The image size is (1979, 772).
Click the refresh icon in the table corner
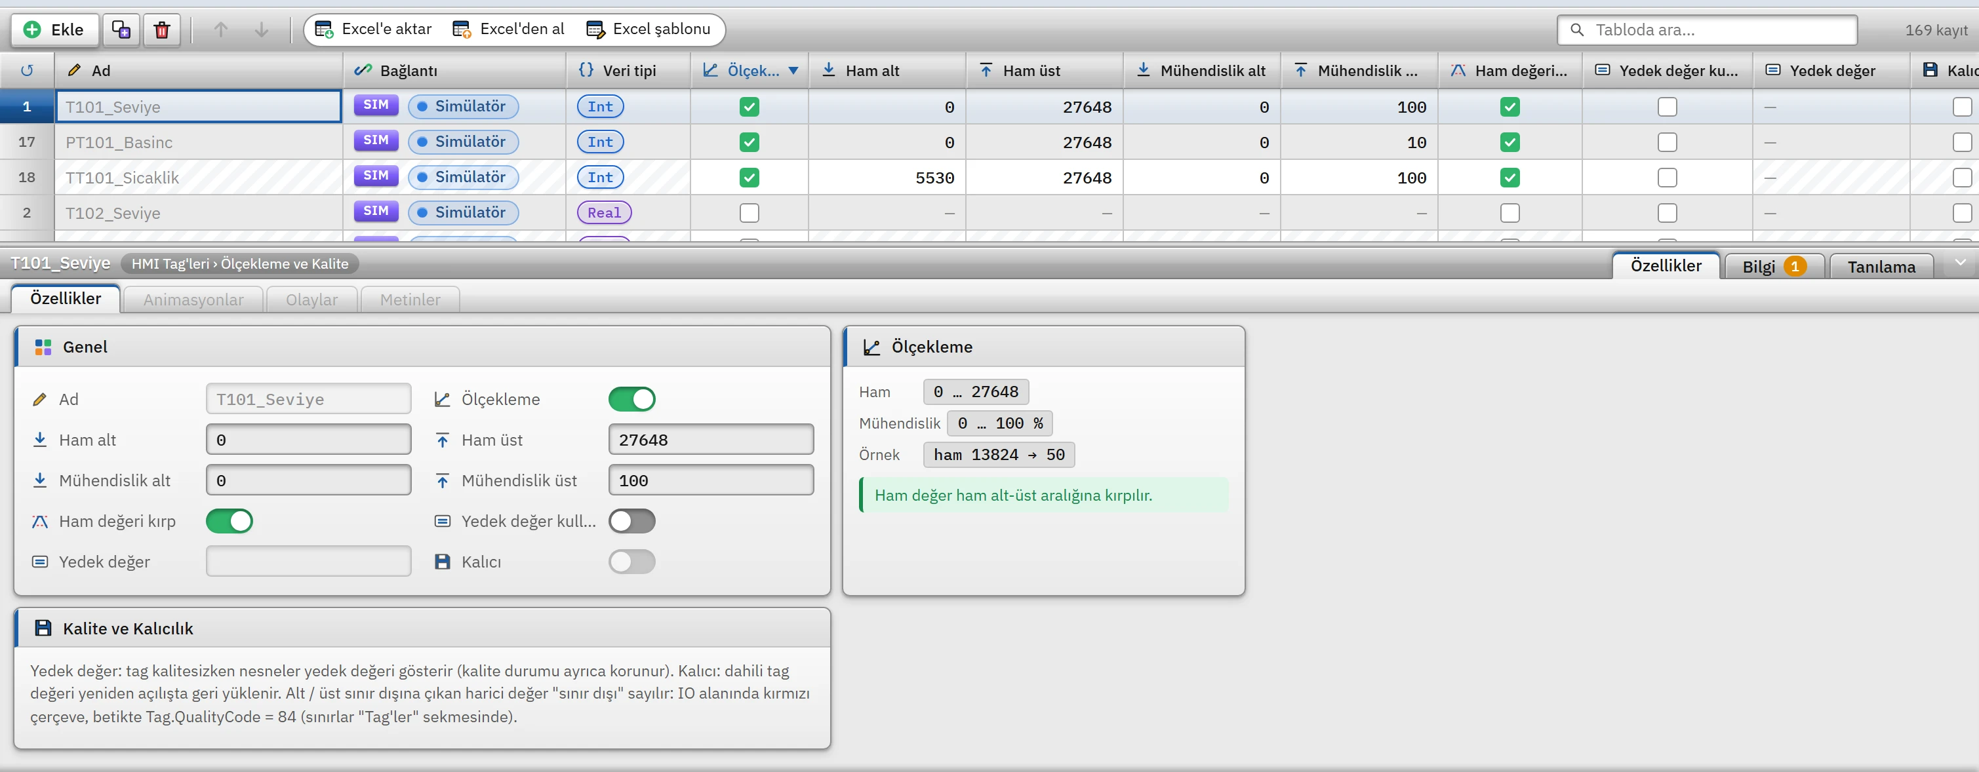pos(27,71)
